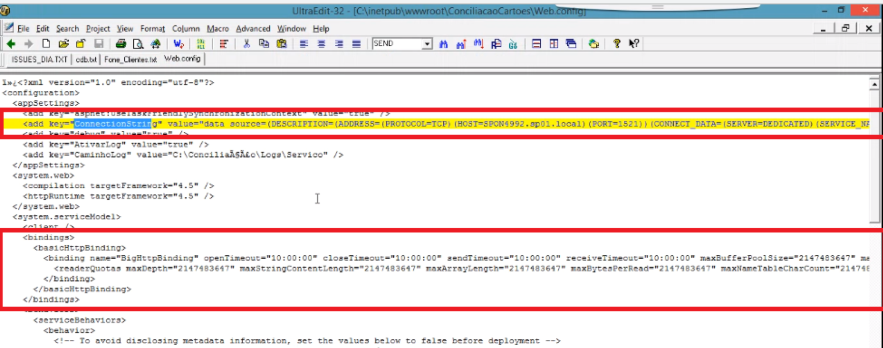Tile windows horizontally

[x=536, y=44]
